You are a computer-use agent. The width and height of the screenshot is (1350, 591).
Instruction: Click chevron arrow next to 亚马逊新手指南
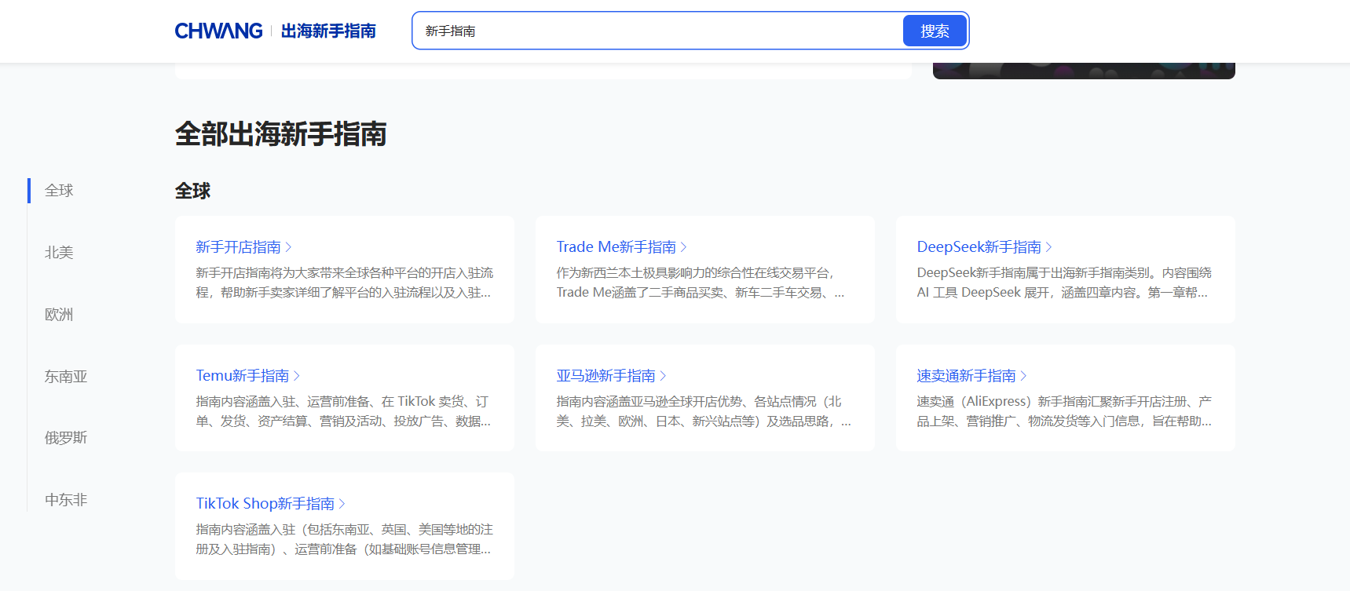point(664,376)
